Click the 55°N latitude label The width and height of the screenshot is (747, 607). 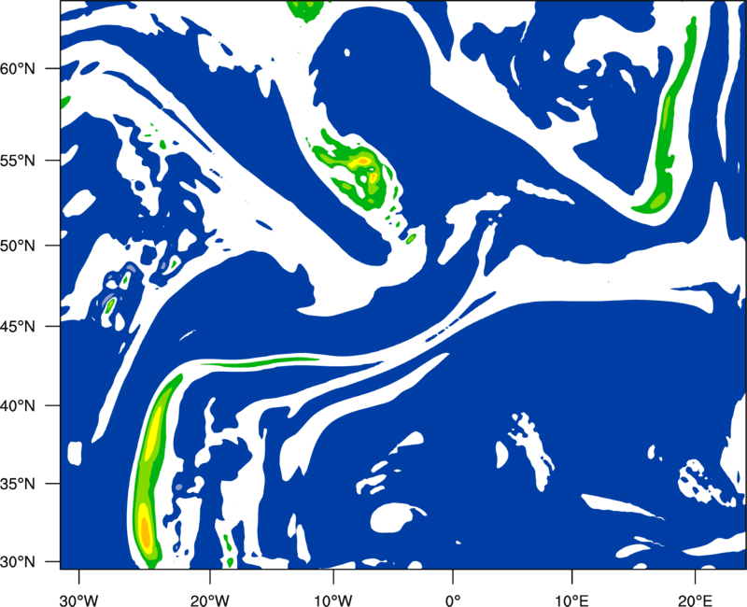pyautogui.click(x=18, y=161)
